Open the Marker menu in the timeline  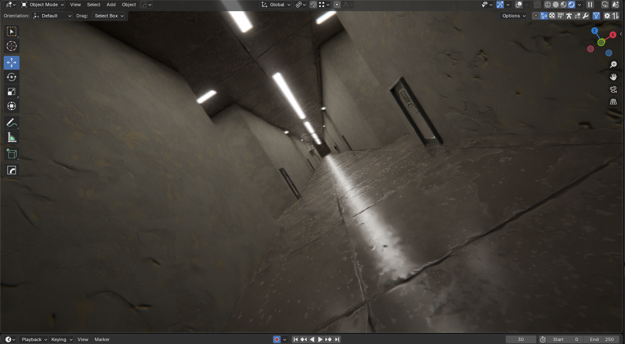(102, 339)
